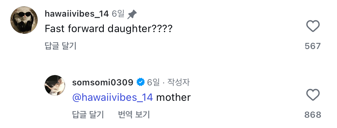The width and height of the screenshot is (337, 128).
Task: Open the hawaiivibes_14 profile picture
Action: pyautogui.click(x=24, y=20)
